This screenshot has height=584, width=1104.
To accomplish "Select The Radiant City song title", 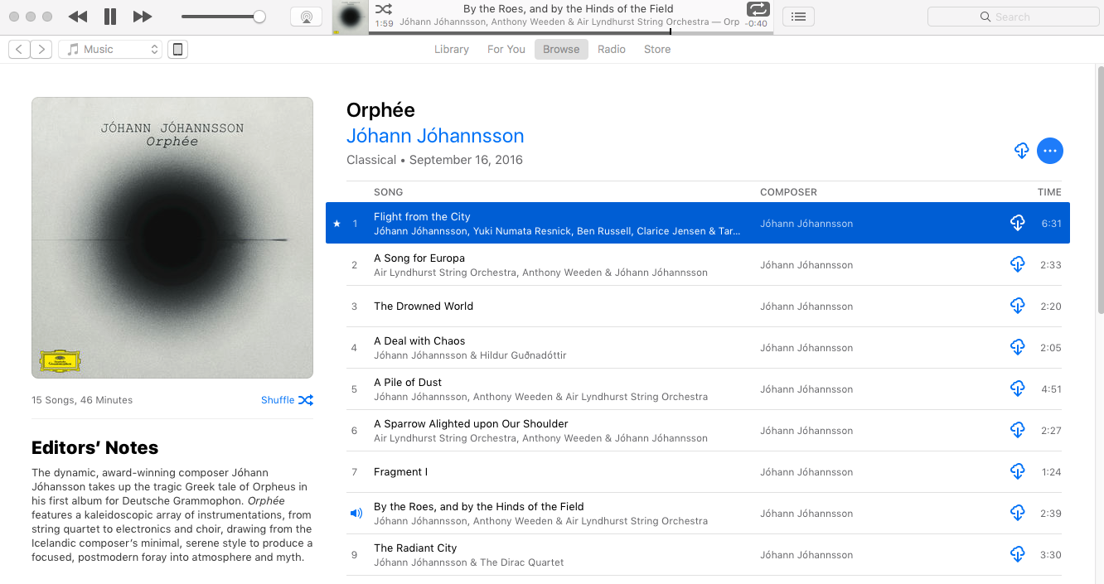I will pos(415,548).
